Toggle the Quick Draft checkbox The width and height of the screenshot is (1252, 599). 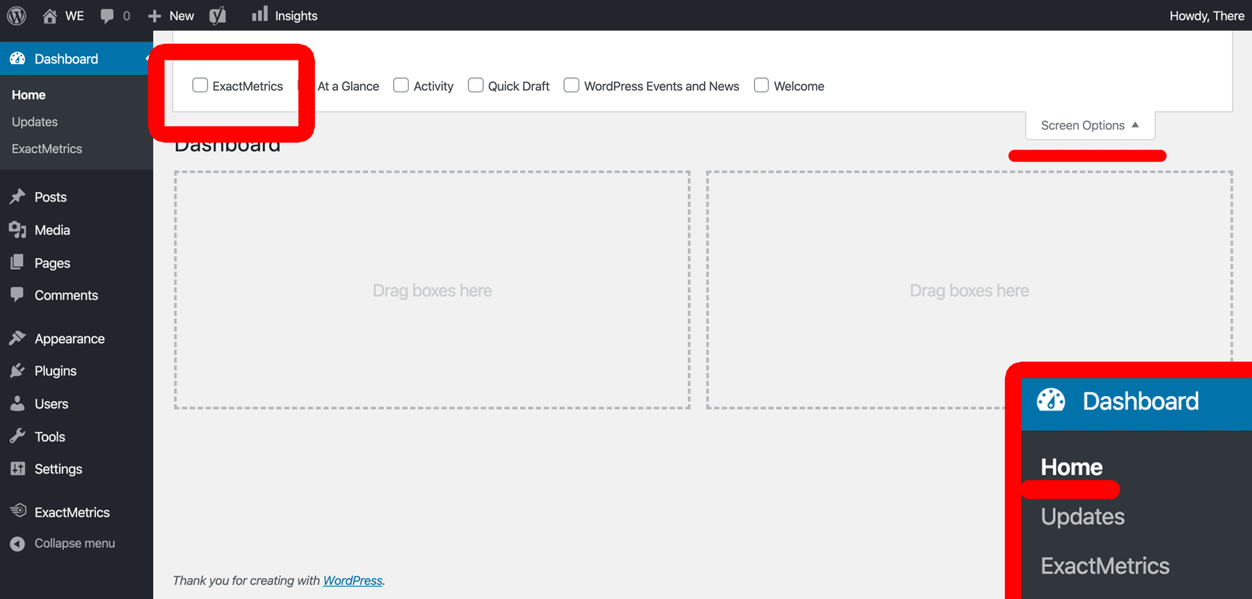(476, 85)
